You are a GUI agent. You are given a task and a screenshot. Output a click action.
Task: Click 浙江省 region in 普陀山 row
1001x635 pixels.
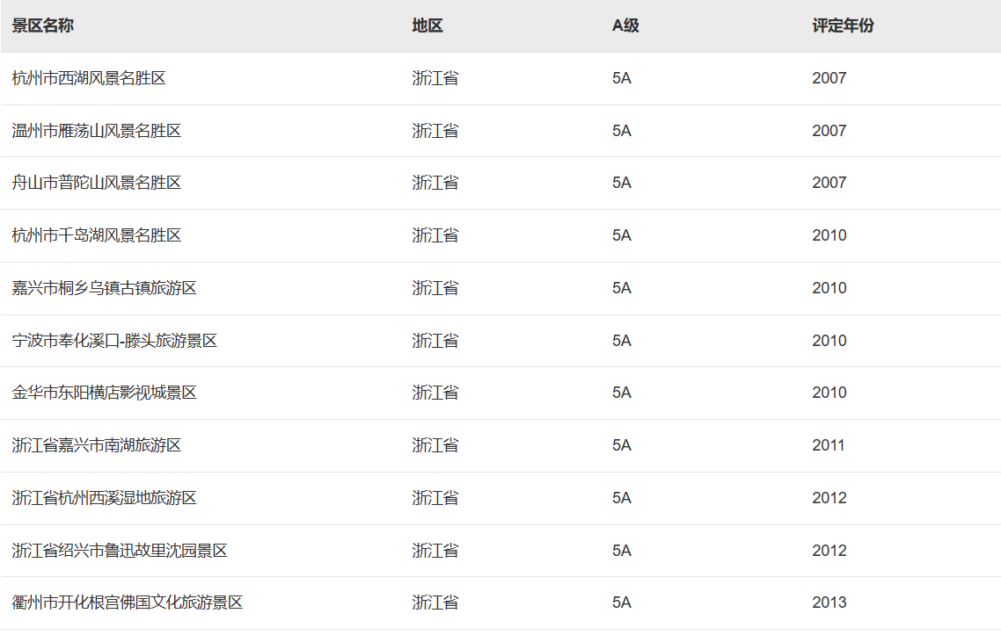tap(435, 183)
